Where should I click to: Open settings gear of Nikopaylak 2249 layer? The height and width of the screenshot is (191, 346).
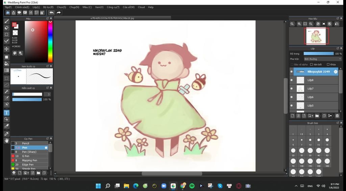point(336,72)
